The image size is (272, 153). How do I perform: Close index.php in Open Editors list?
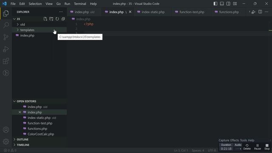tap(20, 112)
